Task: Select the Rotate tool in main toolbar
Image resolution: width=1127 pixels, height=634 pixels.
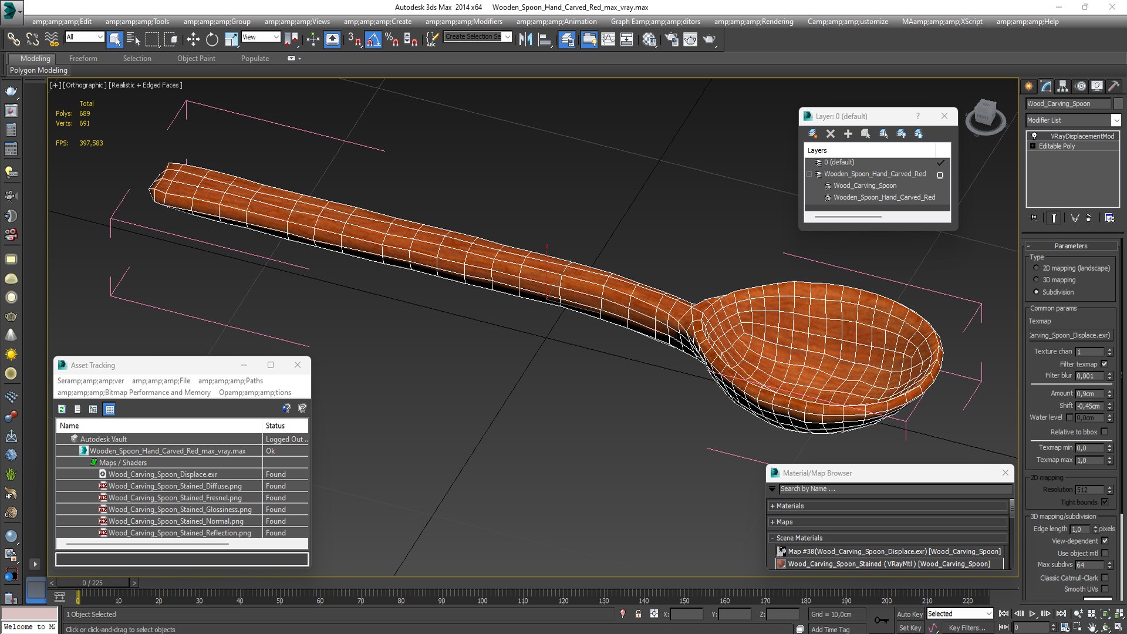Action: pyautogui.click(x=212, y=39)
